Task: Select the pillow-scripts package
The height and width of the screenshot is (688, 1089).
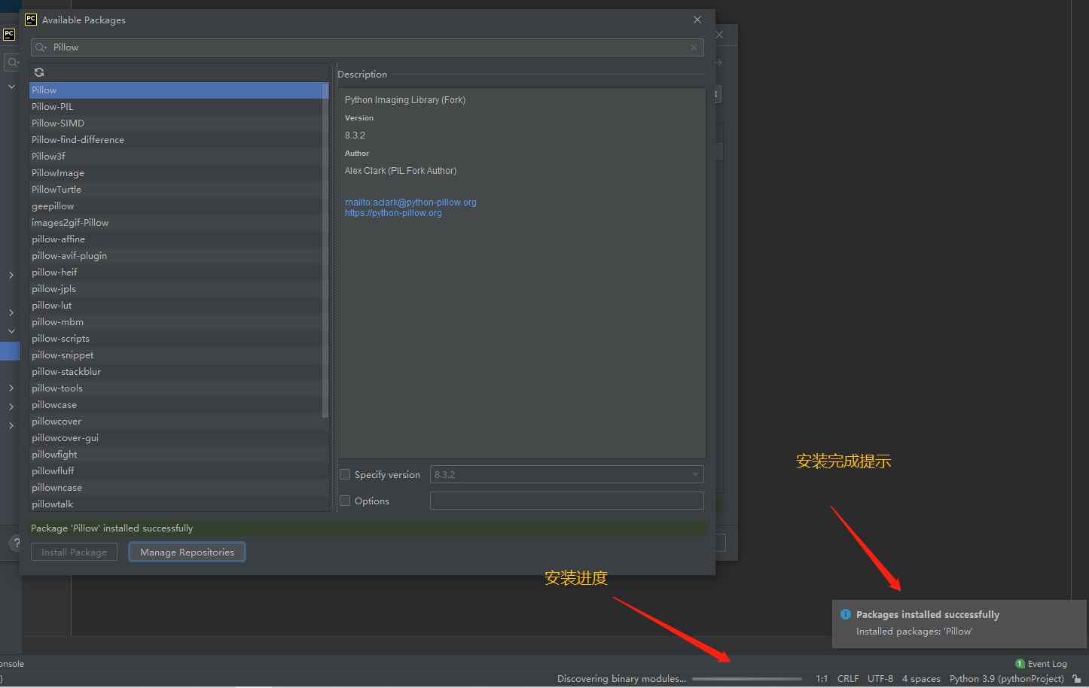Action: 175,339
